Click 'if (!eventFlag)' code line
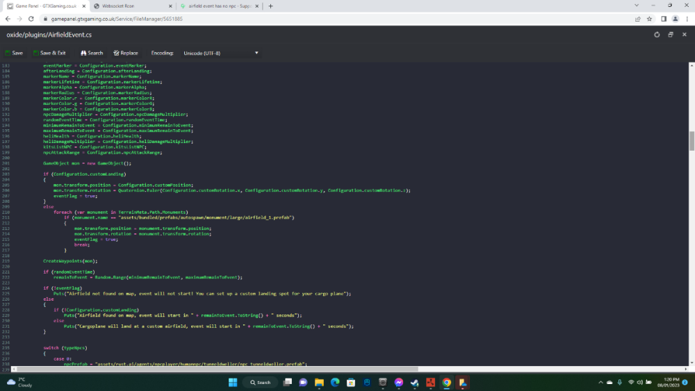This screenshot has width=695, height=391. [63, 288]
